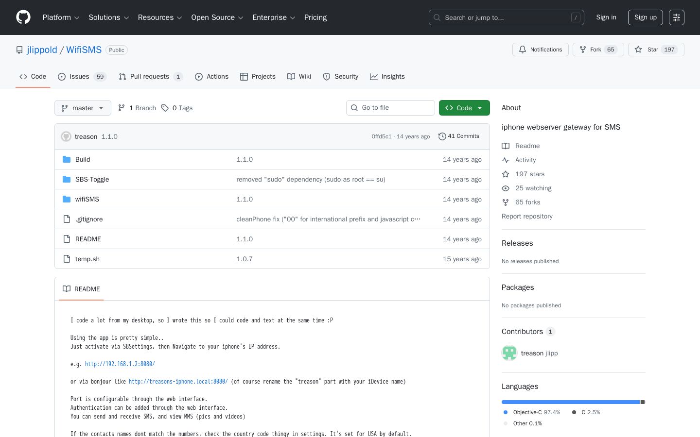
Task: Switch to the Insights tab
Action: point(387,77)
